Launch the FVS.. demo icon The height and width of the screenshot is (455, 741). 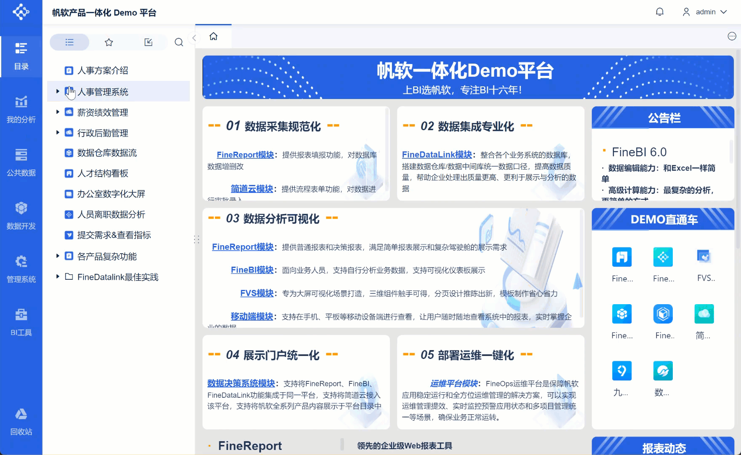click(x=704, y=257)
